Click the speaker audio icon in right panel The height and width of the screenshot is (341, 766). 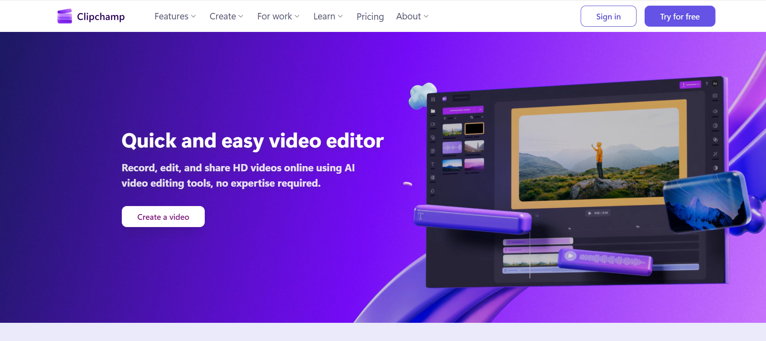click(715, 112)
